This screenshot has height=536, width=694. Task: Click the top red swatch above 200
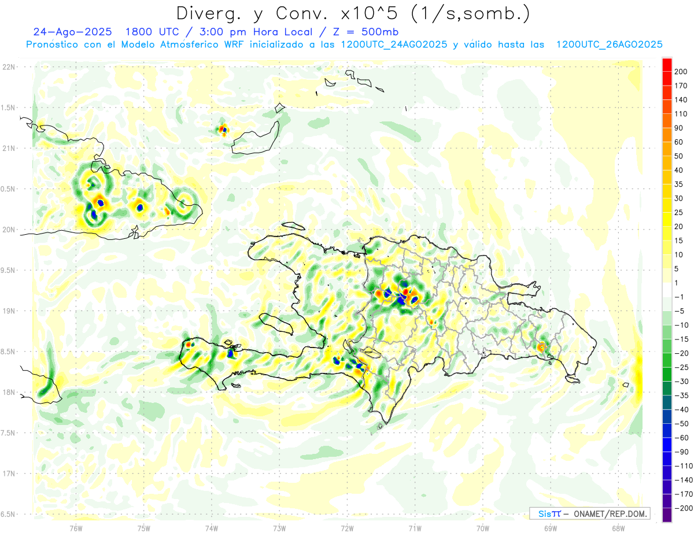pos(667,65)
